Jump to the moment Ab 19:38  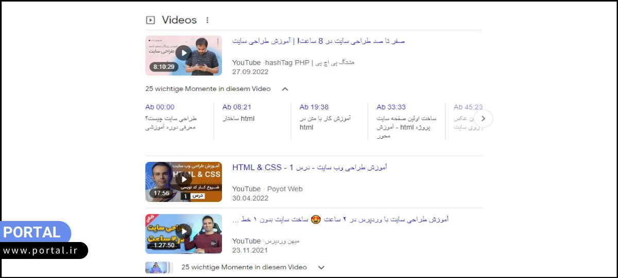pyautogui.click(x=314, y=107)
